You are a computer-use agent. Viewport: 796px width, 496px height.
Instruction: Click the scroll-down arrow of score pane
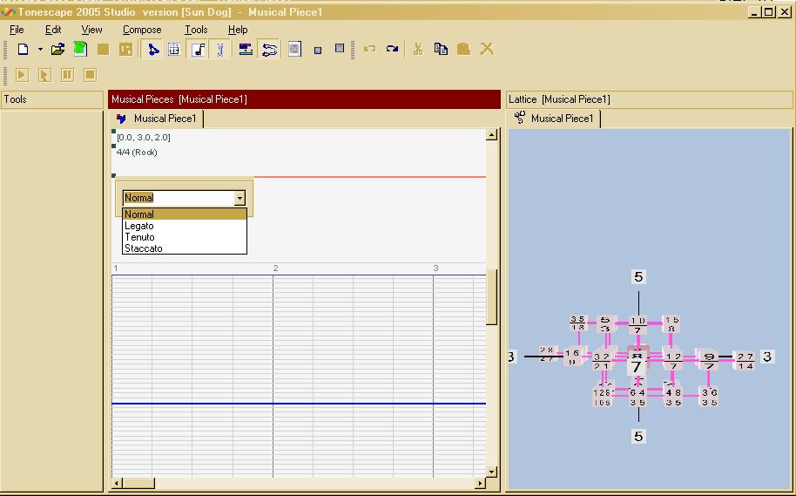coord(491,472)
